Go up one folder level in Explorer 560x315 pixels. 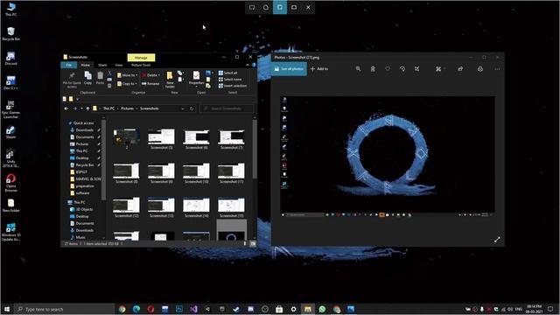pyautogui.click(x=87, y=108)
